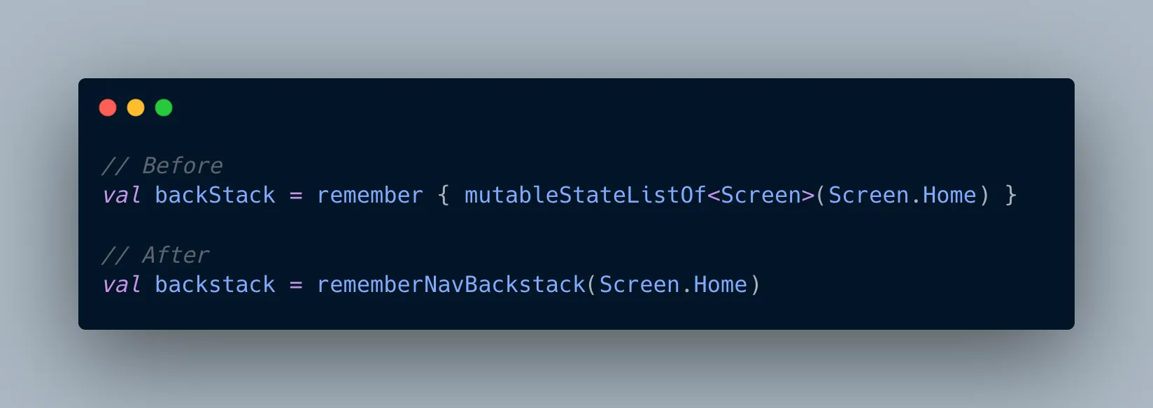This screenshot has height=408, width=1153.
Task: Select the backStack variable name
Action: 215,196
